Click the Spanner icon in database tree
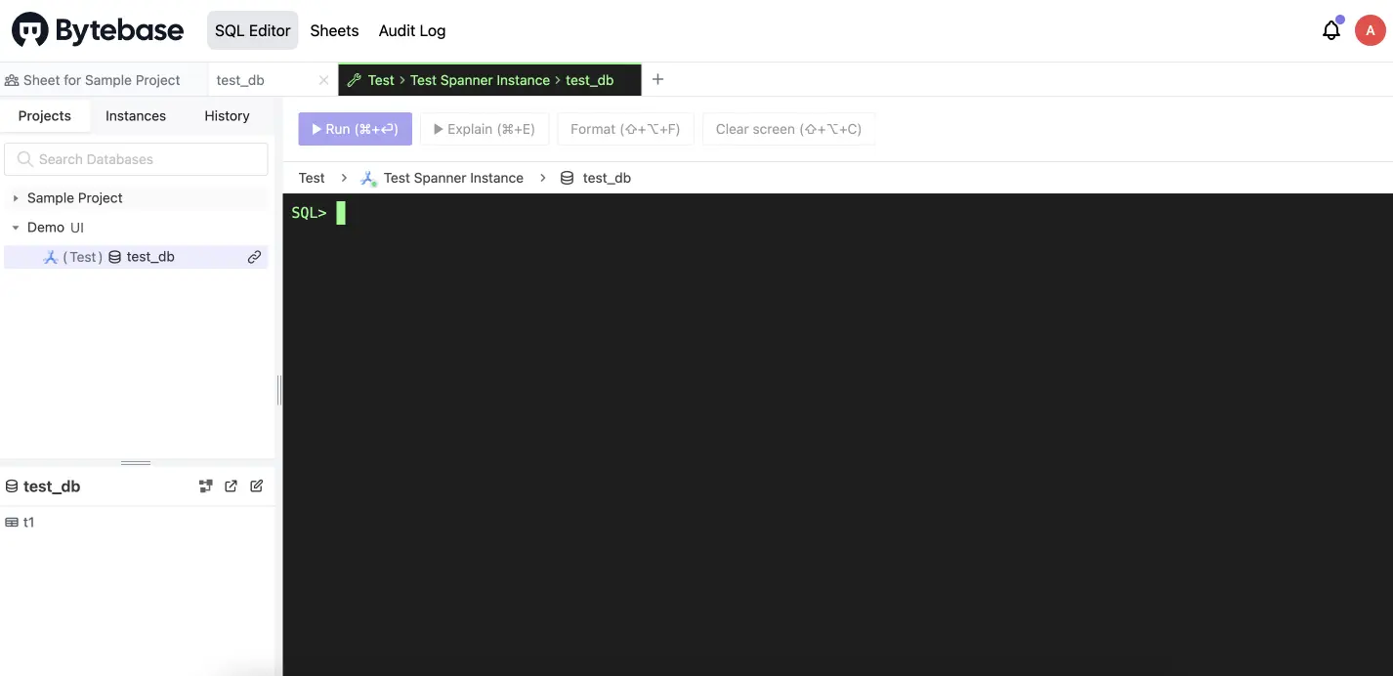The image size is (1393, 676). click(x=51, y=257)
